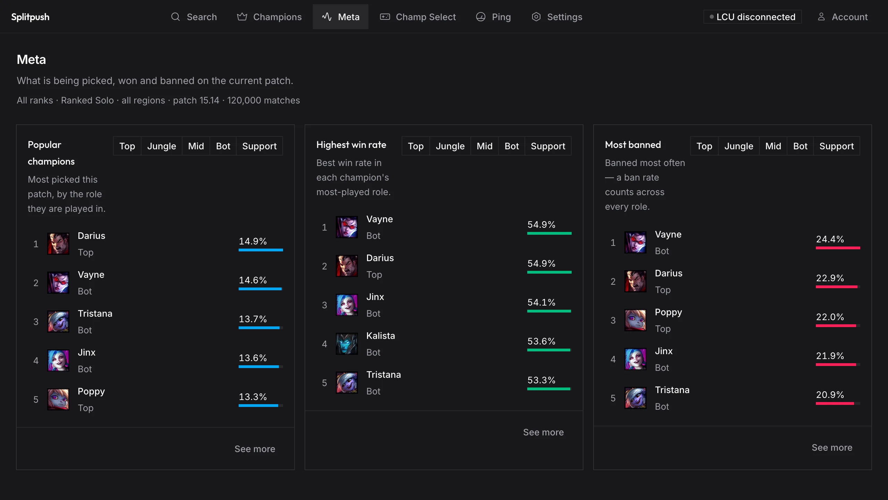Open Tristana portrait in Highest win rate
This screenshot has height=500, width=888.
pos(347,383)
